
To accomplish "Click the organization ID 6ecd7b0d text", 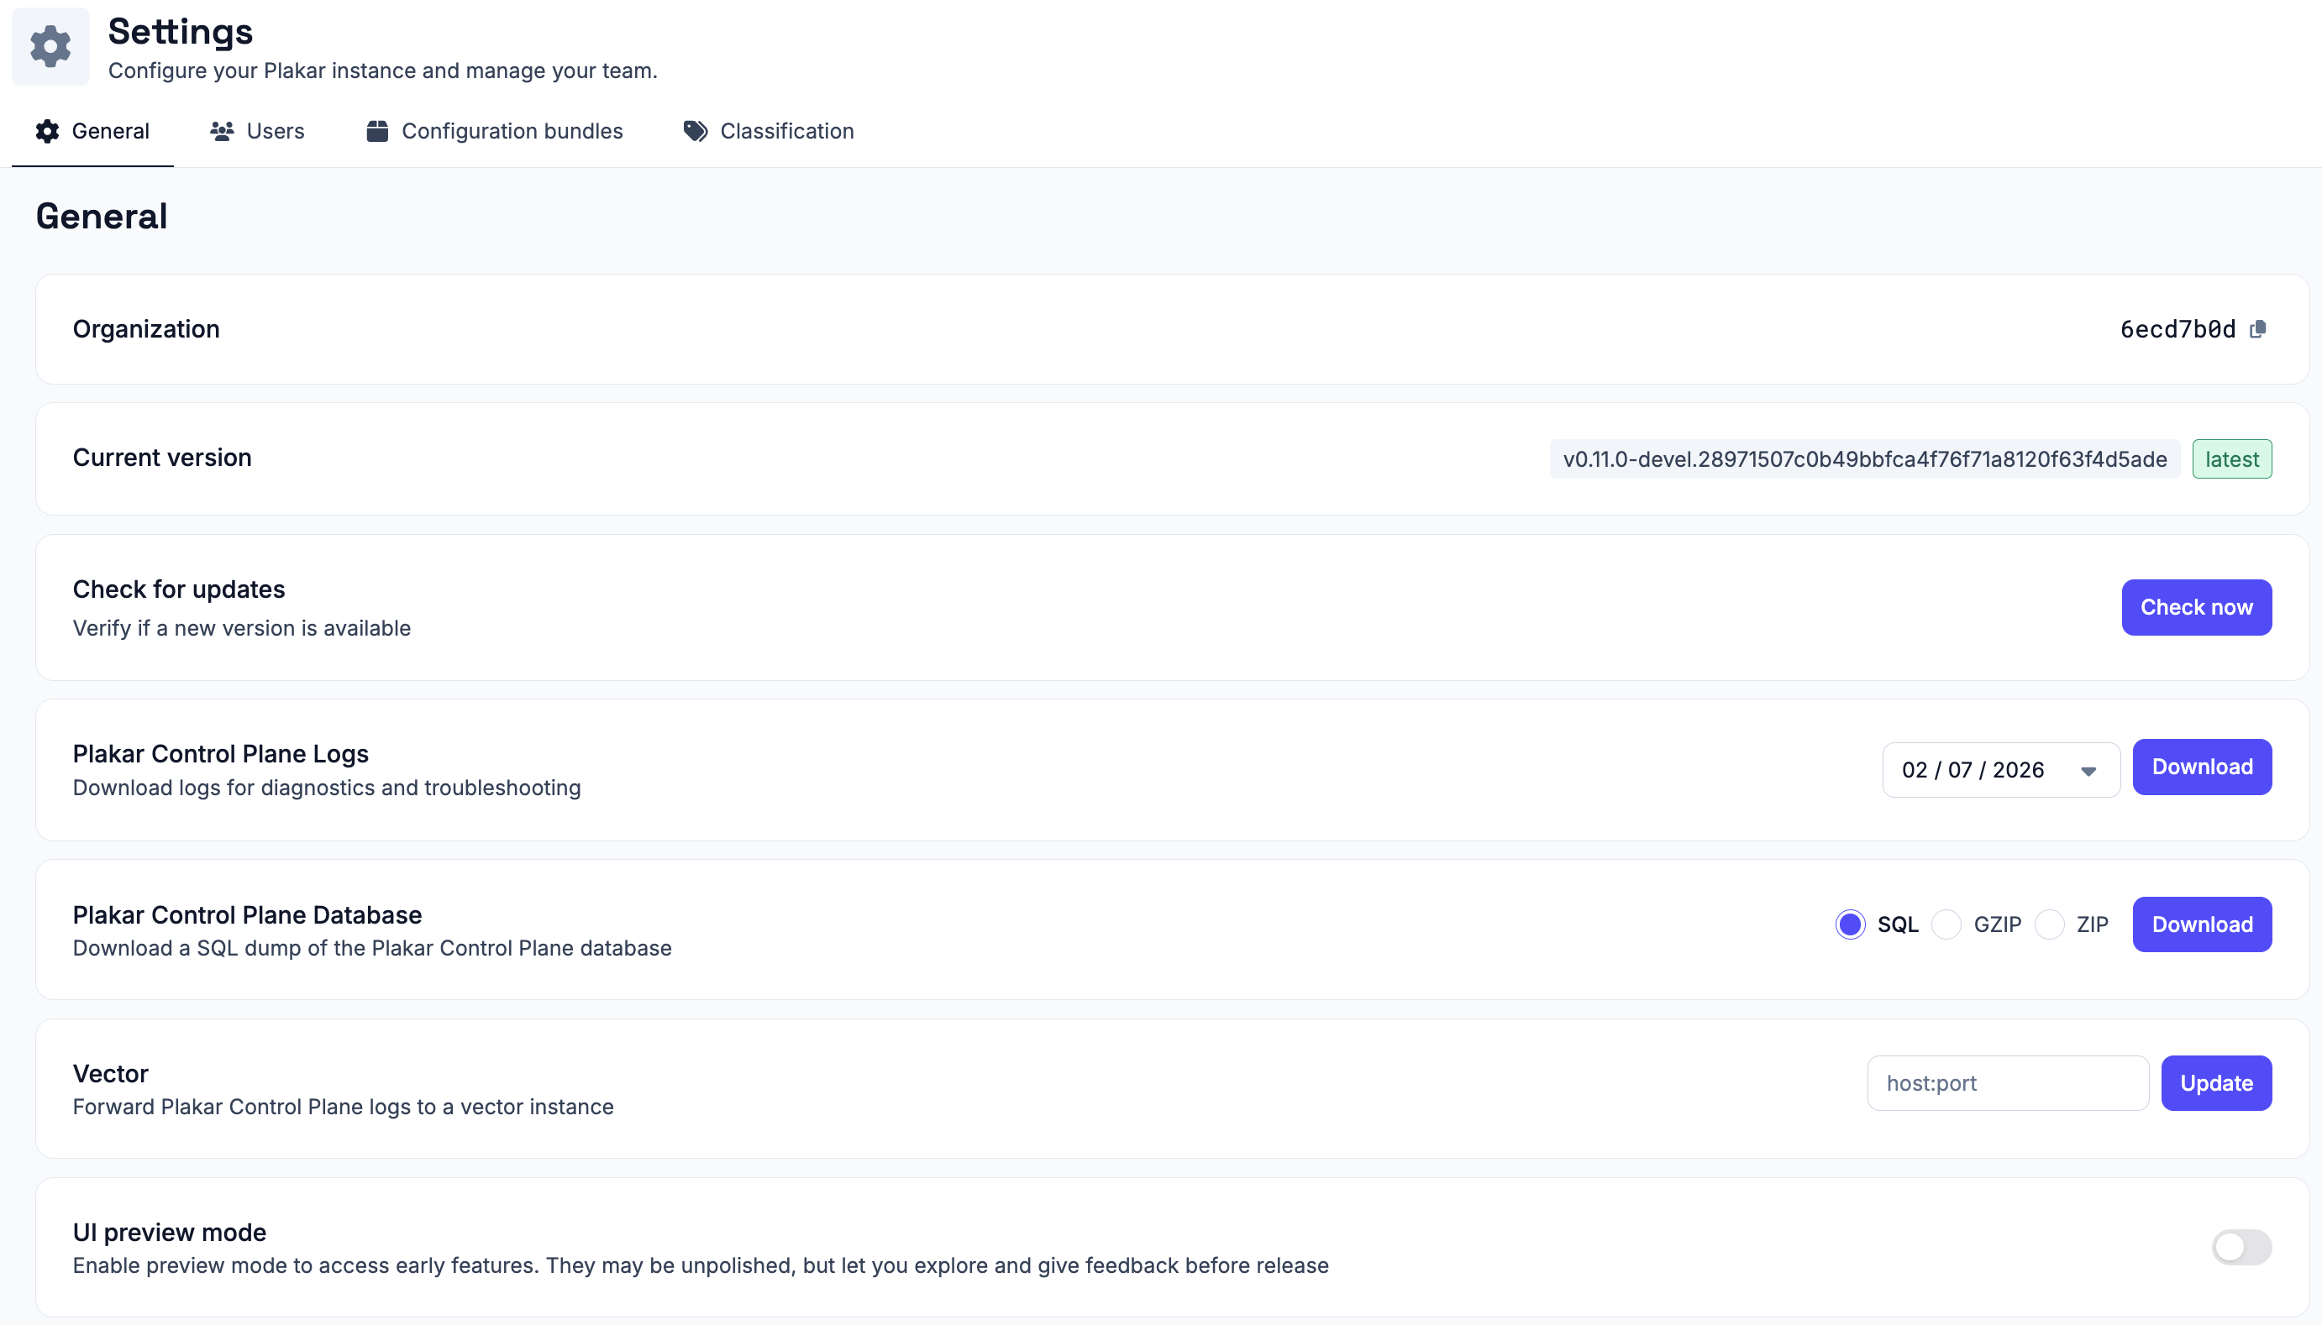I will pos(2178,329).
